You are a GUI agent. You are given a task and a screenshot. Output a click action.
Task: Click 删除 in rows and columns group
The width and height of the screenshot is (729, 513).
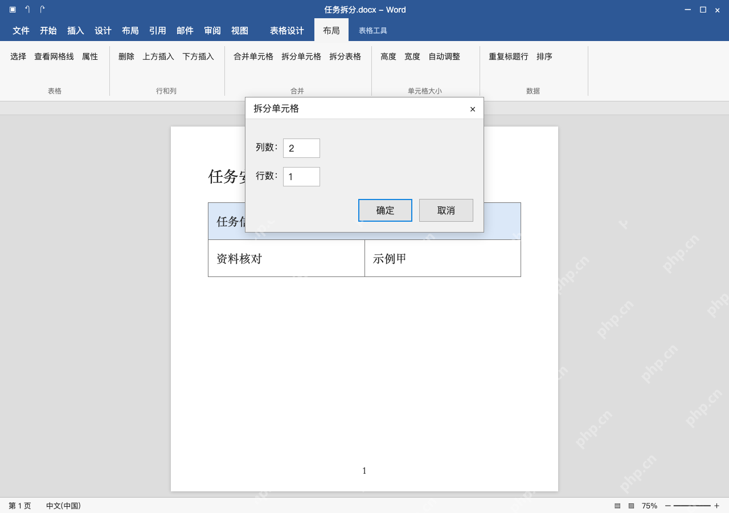pyautogui.click(x=126, y=56)
